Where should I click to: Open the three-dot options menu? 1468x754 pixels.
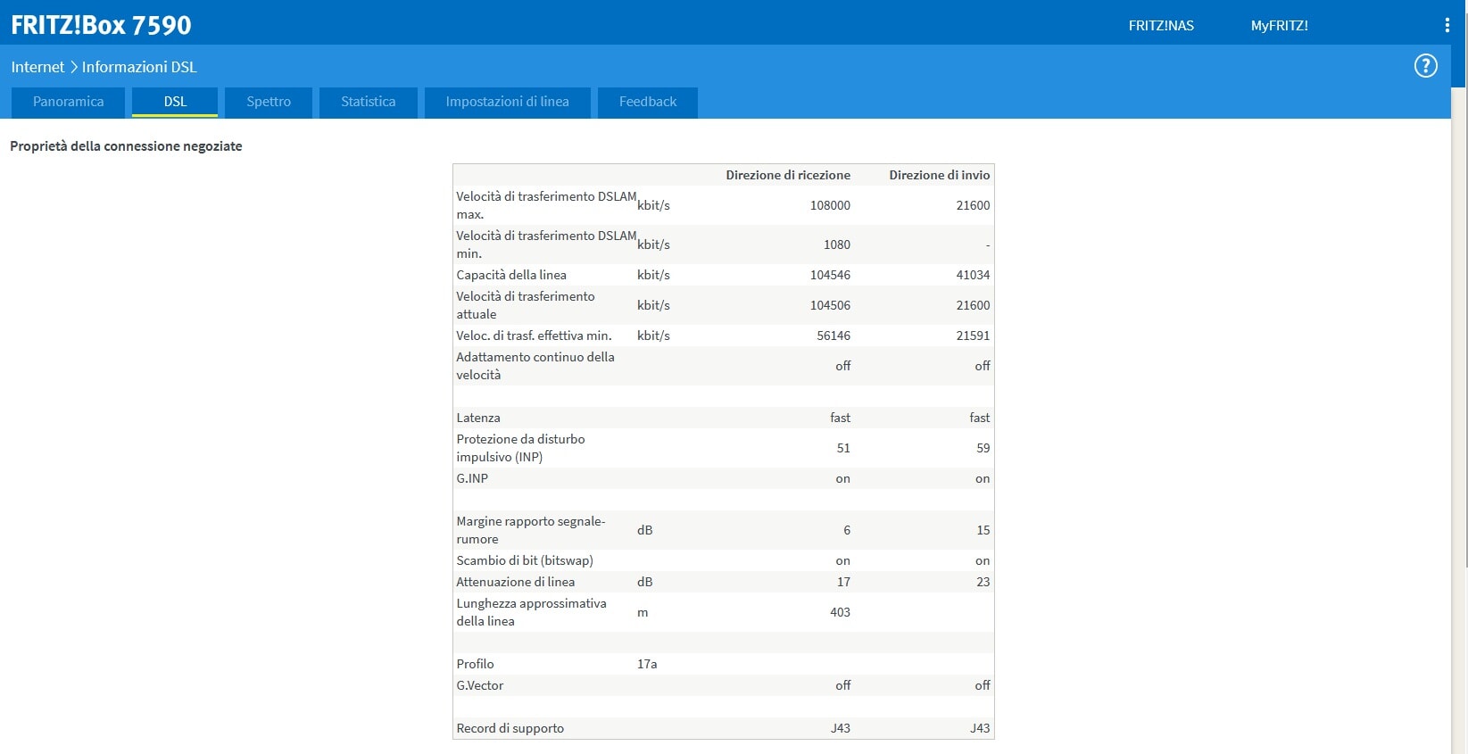coord(1447,25)
